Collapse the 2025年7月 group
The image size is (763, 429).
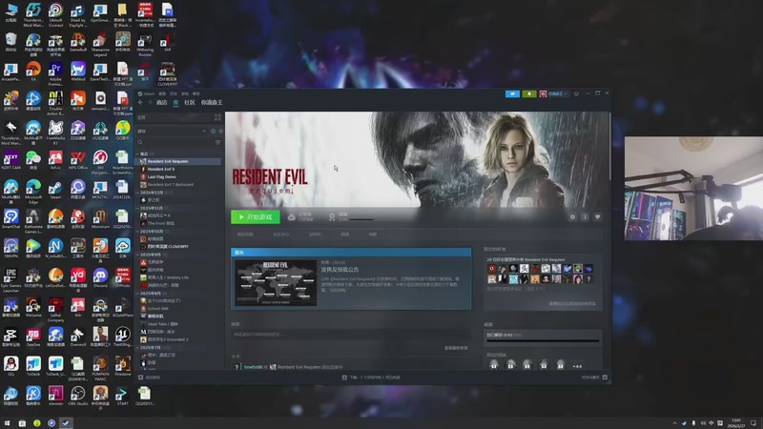[x=137, y=348]
